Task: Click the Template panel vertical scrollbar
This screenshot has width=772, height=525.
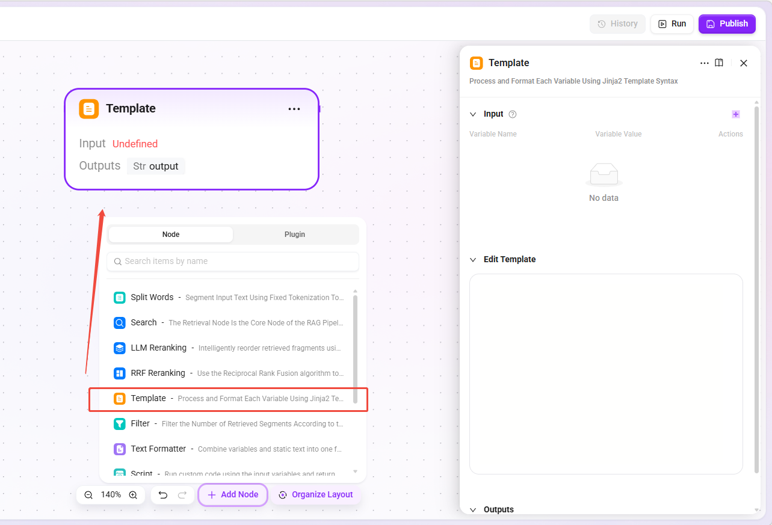Action: tap(756, 289)
